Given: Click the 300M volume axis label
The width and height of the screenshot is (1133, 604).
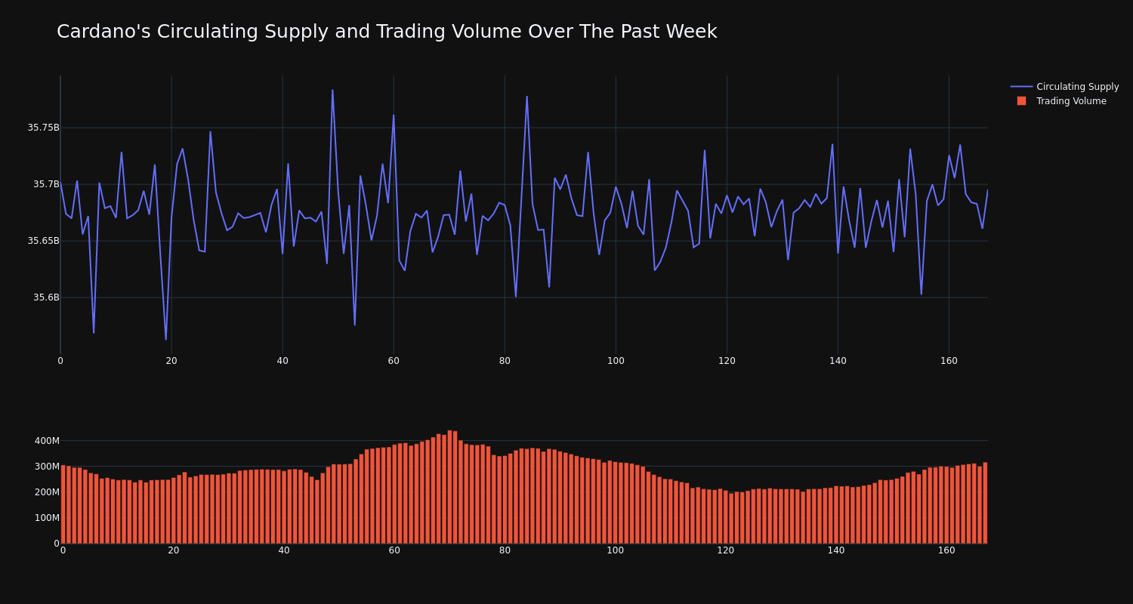Looking at the screenshot, I should [x=46, y=467].
